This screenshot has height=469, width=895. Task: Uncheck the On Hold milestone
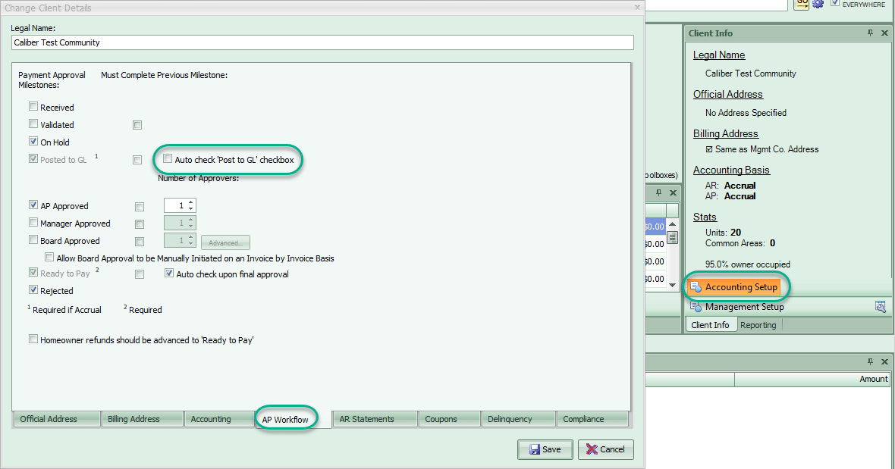coord(33,142)
